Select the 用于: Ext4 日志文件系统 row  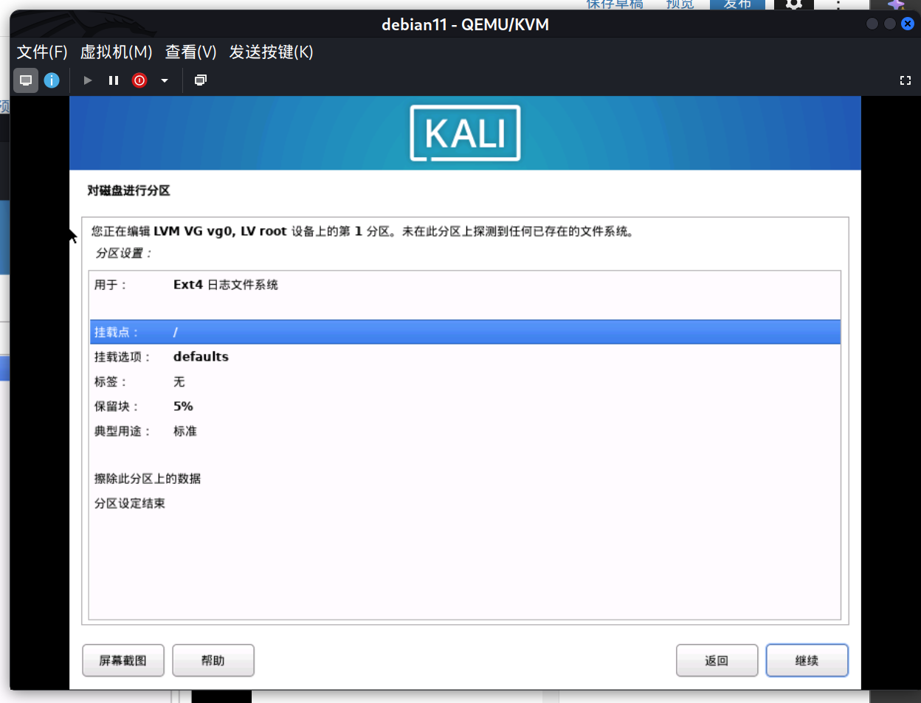[465, 285]
